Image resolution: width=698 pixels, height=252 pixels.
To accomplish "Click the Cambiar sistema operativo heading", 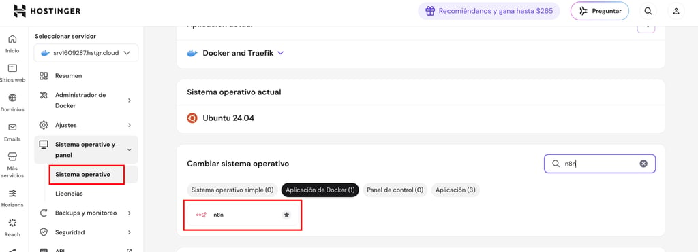I will (x=238, y=164).
